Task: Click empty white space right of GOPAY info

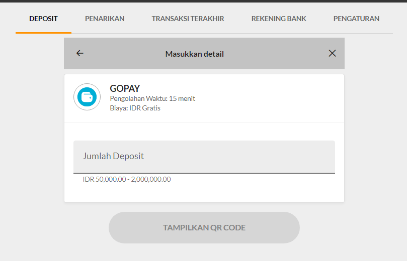Action: [x=272, y=98]
